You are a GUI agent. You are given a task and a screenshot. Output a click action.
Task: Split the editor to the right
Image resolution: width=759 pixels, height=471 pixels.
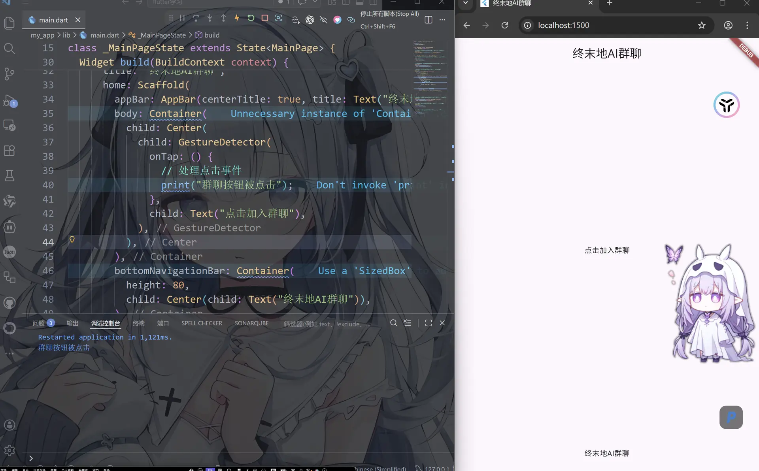pyautogui.click(x=429, y=20)
